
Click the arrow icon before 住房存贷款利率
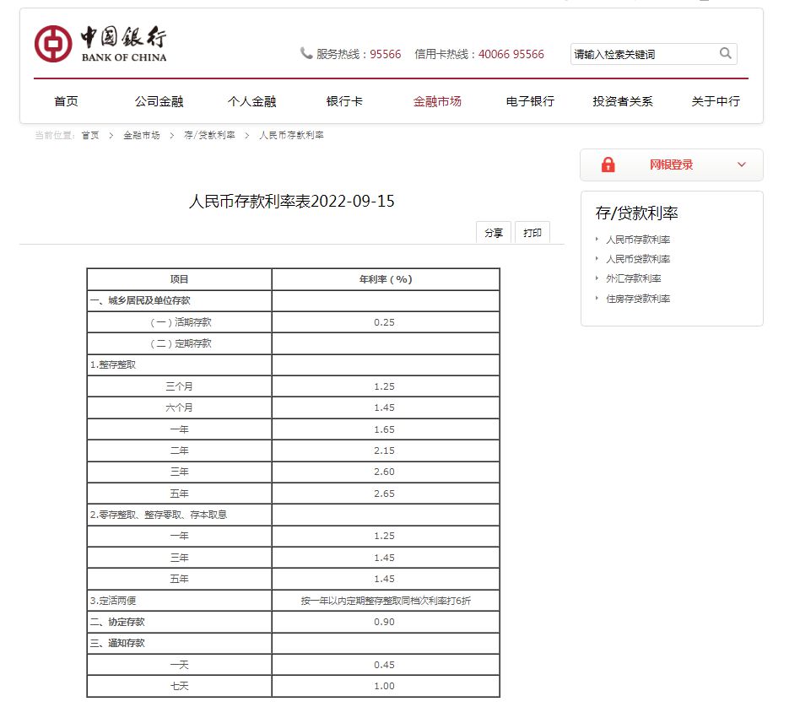pyautogui.click(x=597, y=298)
